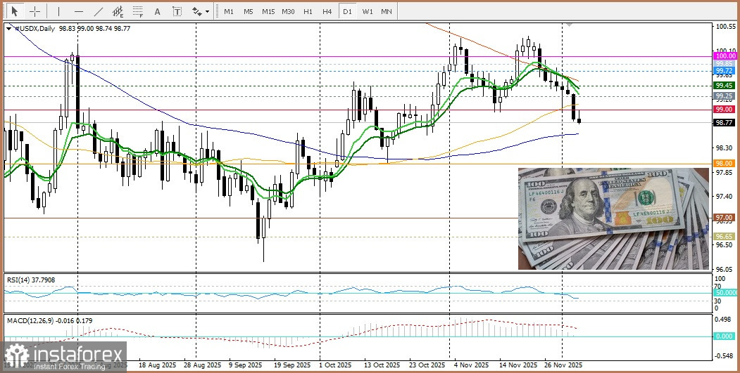Switch to the M15 timeframe
This screenshot has width=740, height=373.
[x=268, y=11]
